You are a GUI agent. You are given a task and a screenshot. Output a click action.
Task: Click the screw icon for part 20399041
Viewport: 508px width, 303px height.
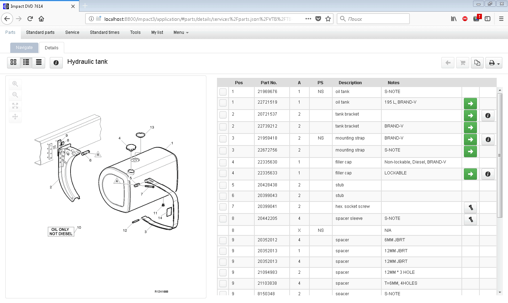pos(470,208)
